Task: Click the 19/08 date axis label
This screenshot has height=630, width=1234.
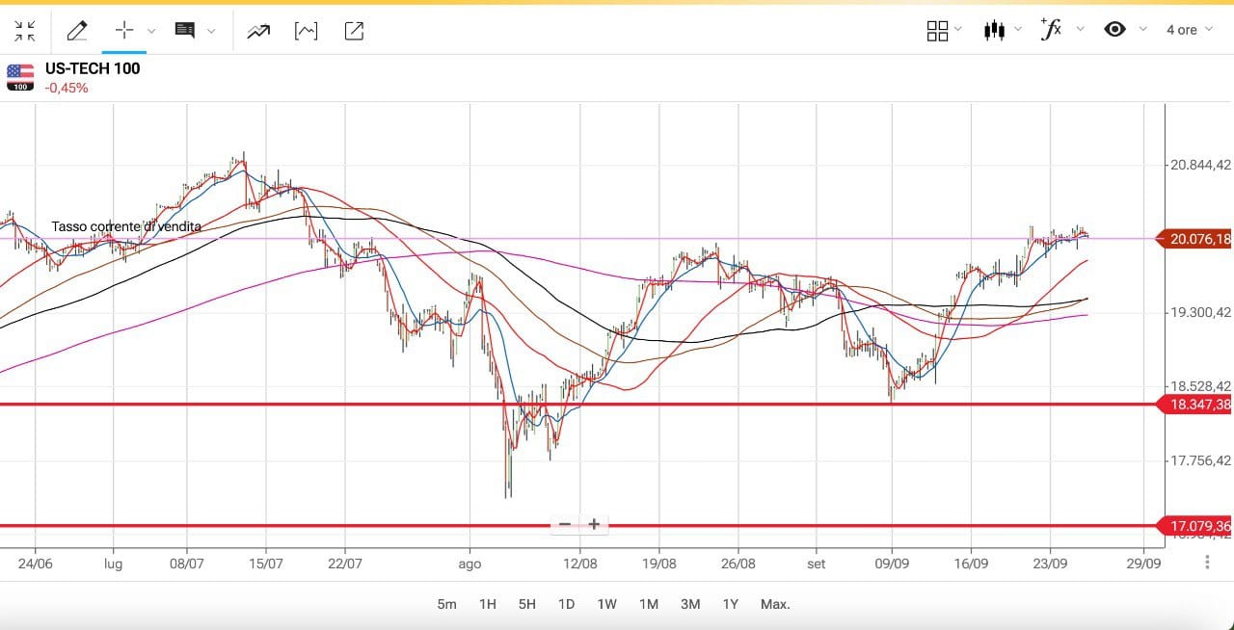Action: tap(659, 564)
